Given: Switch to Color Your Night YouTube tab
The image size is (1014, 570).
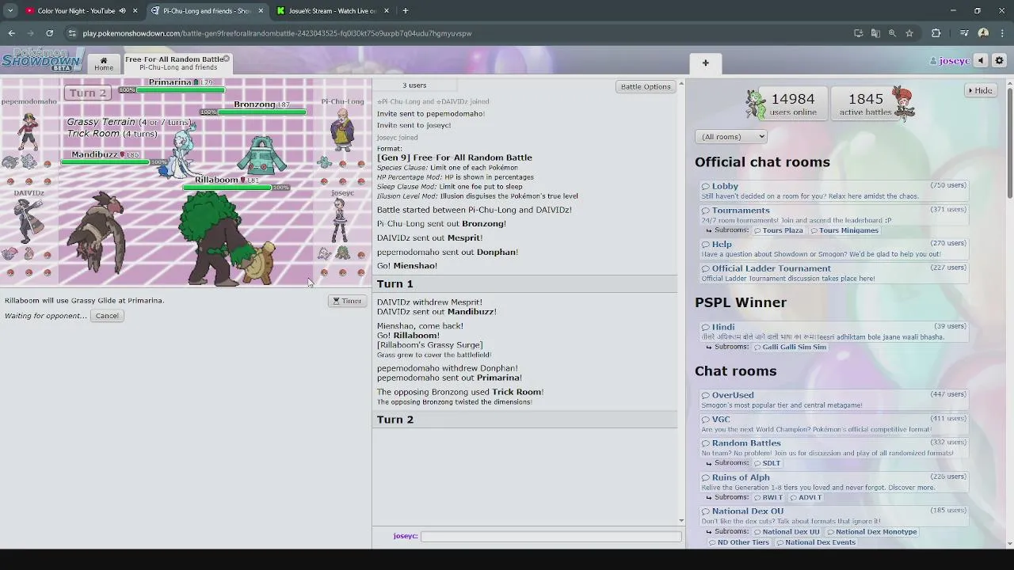Looking at the screenshot, I should pos(76,11).
